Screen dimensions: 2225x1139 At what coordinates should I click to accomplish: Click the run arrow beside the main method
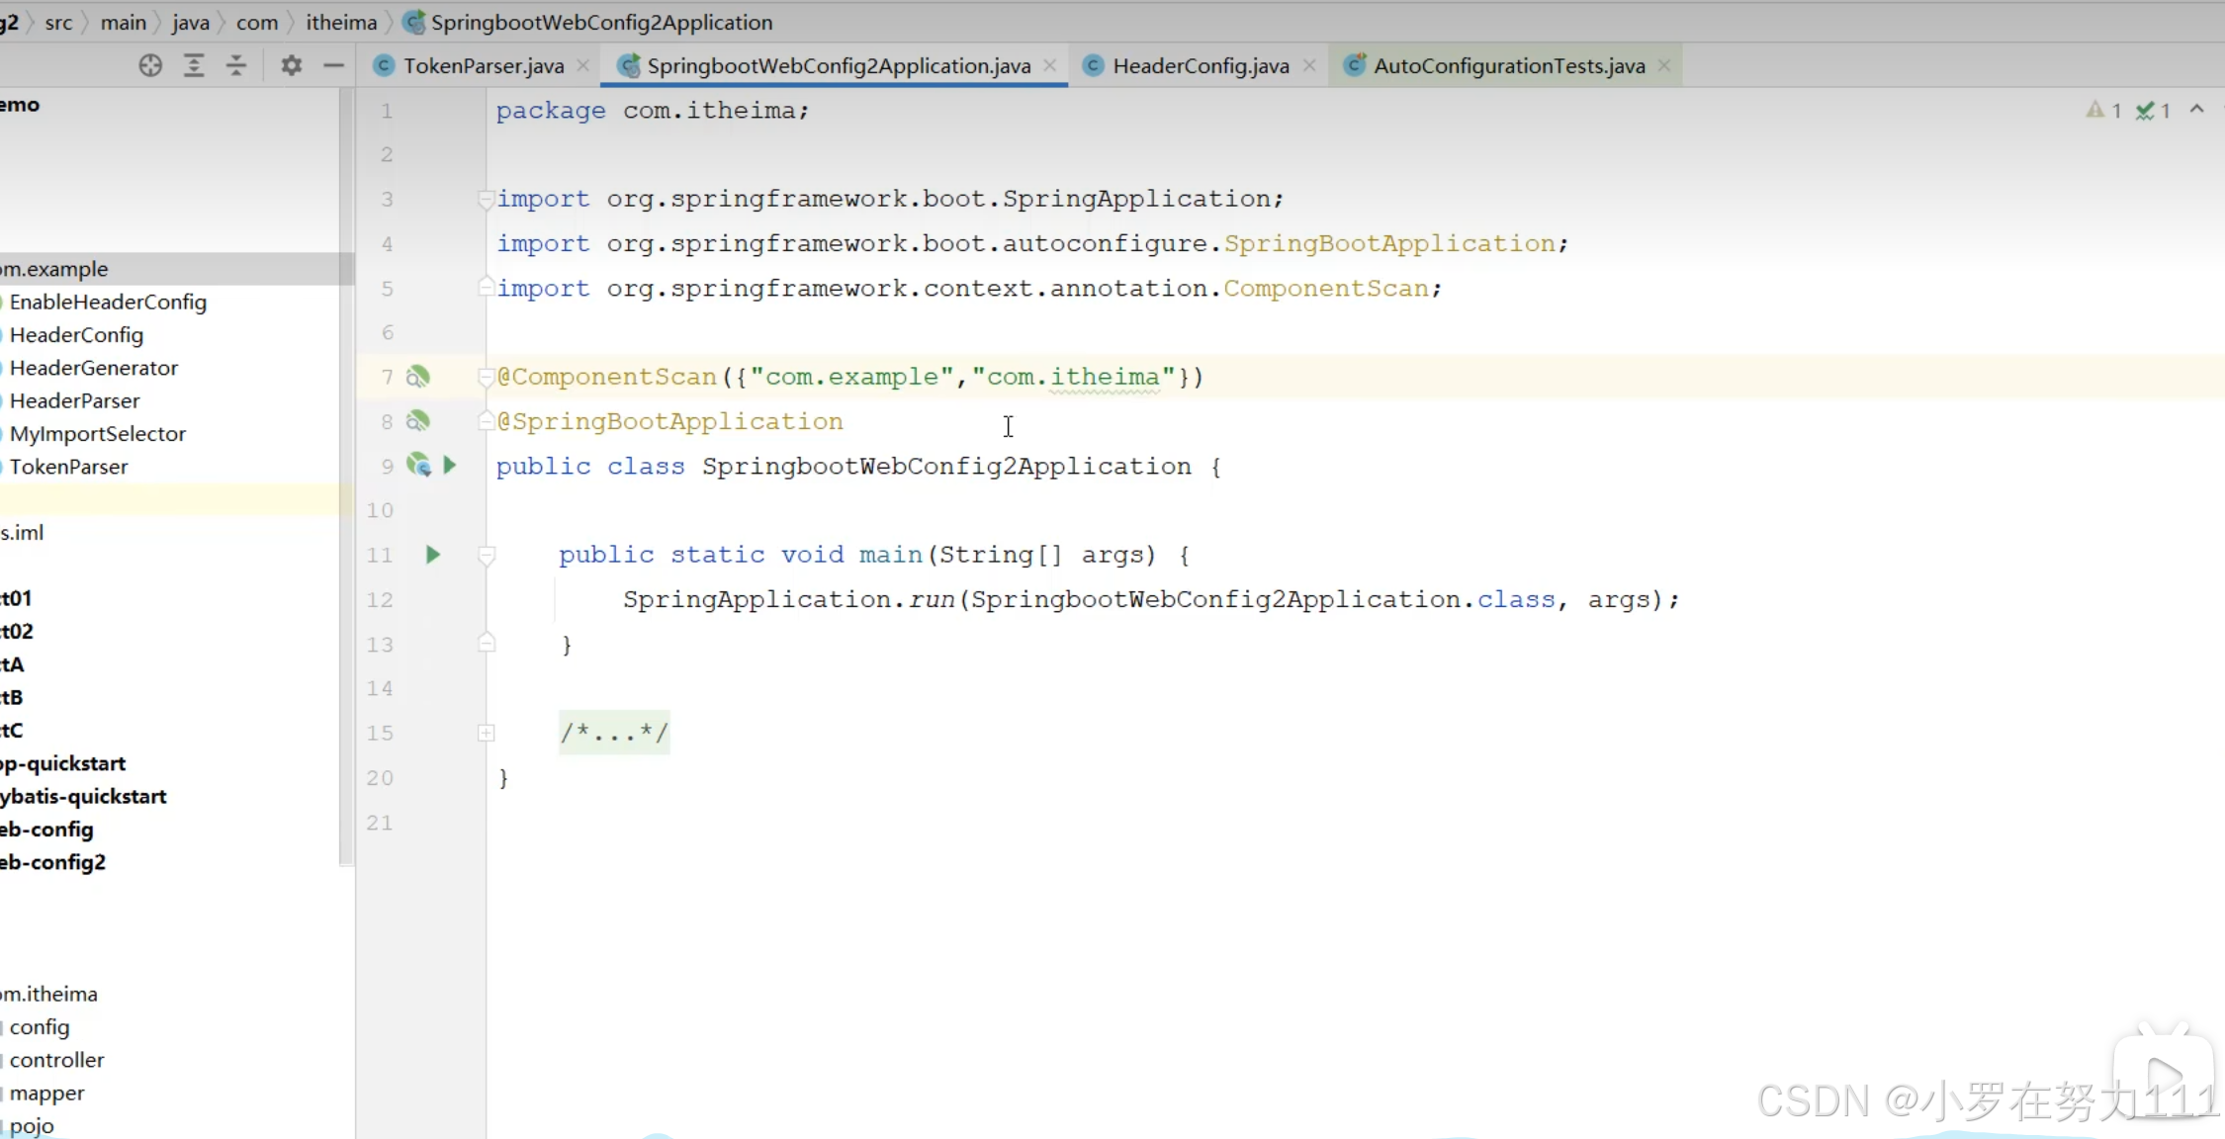[432, 555]
